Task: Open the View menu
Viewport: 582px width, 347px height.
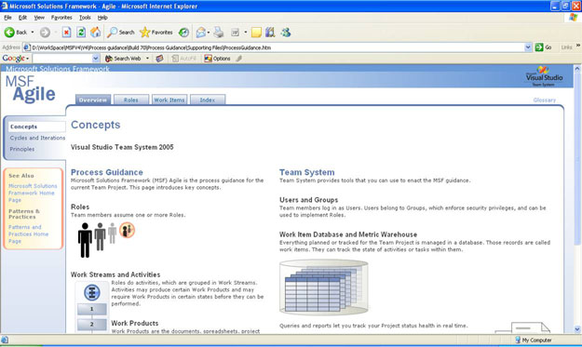Action: coord(39,18)
